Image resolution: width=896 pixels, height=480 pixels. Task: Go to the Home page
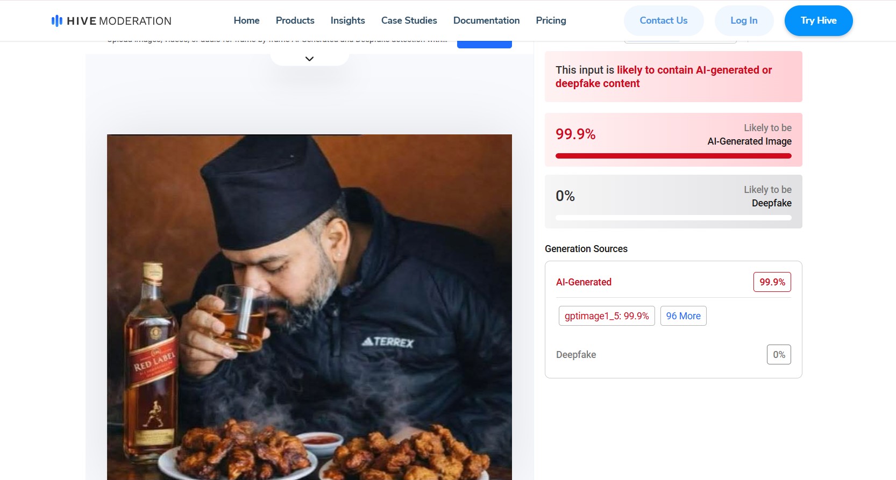(246, 20)
